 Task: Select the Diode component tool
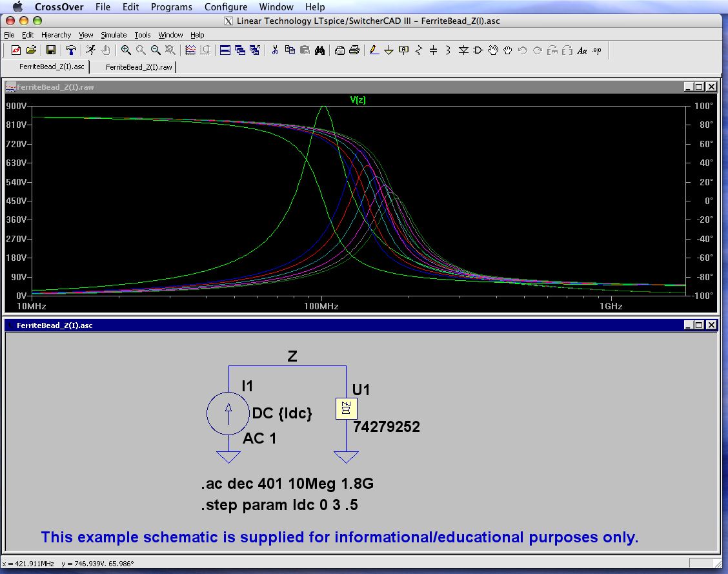coord(463,50)
